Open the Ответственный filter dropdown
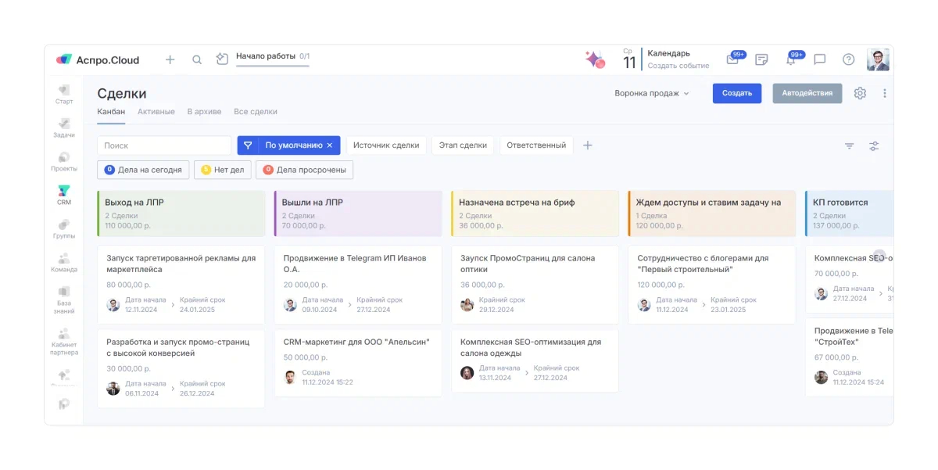Image resolution: width=938 pixels, height=470 pixels. tap(536, 145)
